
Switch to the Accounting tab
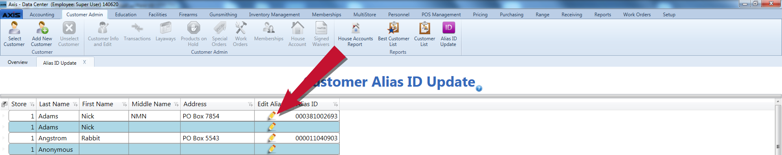tap(42, 15)
